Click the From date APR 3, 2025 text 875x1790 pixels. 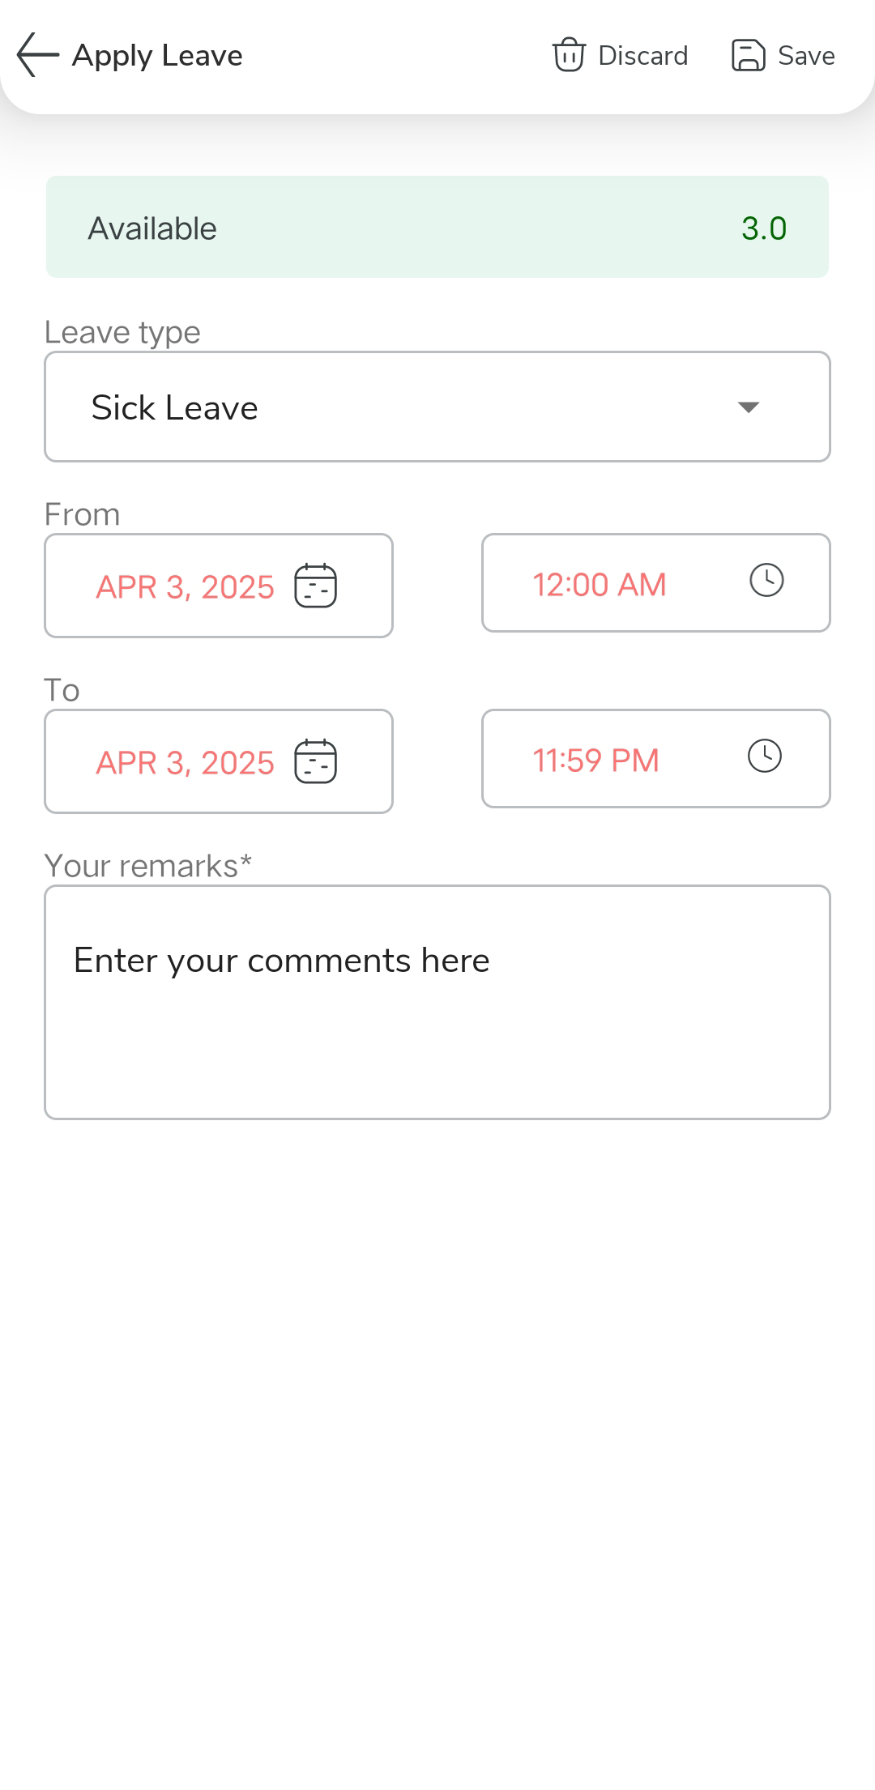[186, 587]
